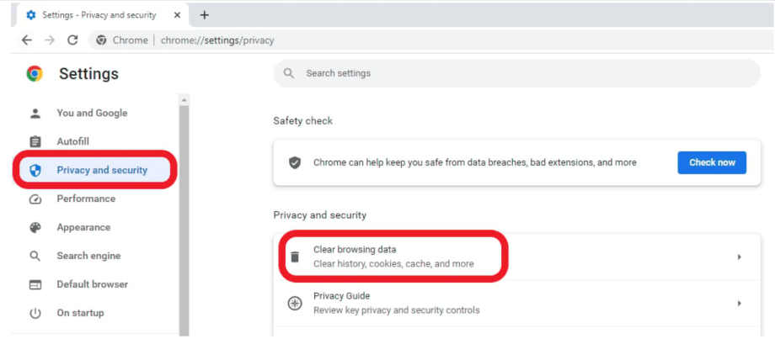Click the browser back arrow
This screenshot has height=339, width=775.
(x=27, y=40)
